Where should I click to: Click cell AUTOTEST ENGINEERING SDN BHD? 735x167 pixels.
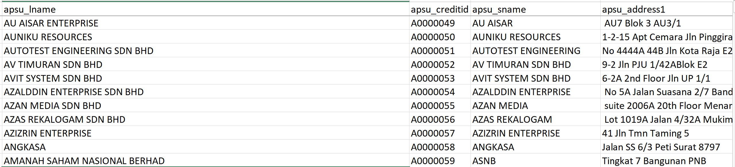pos(206,51)
